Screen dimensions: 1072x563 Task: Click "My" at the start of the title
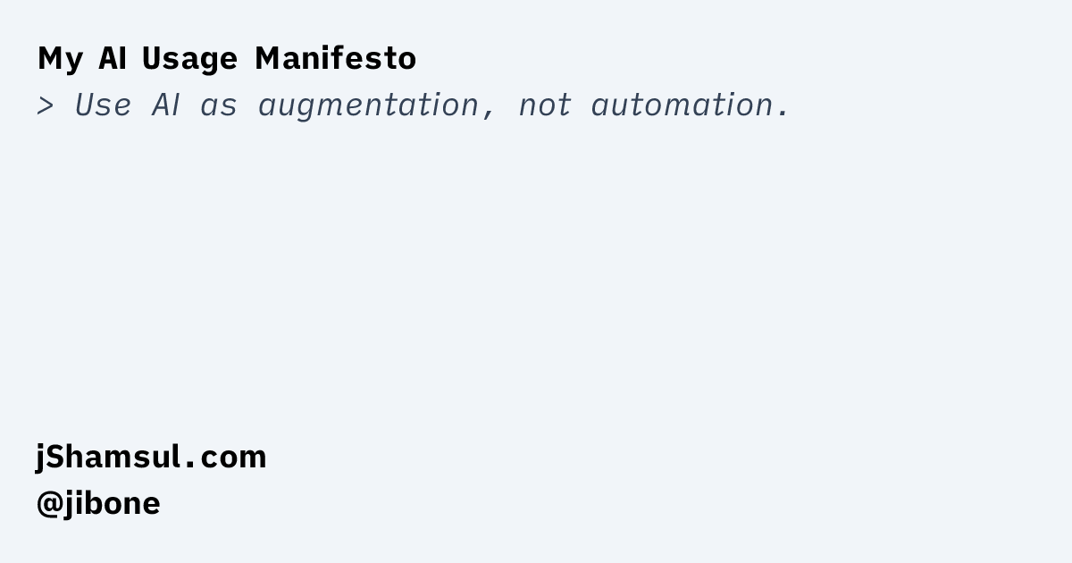tap(60, 59)
